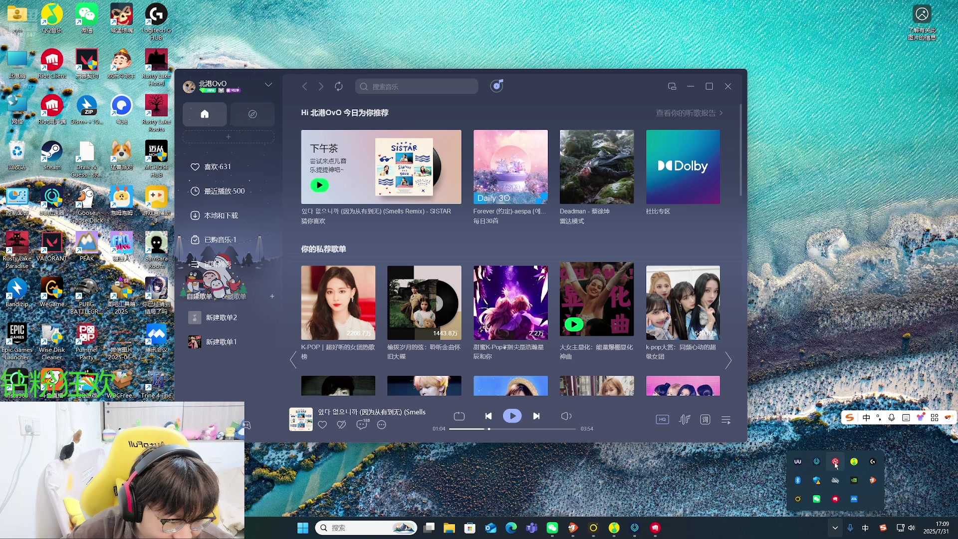Select the 自建歌单 tab

tap(199, 296)
